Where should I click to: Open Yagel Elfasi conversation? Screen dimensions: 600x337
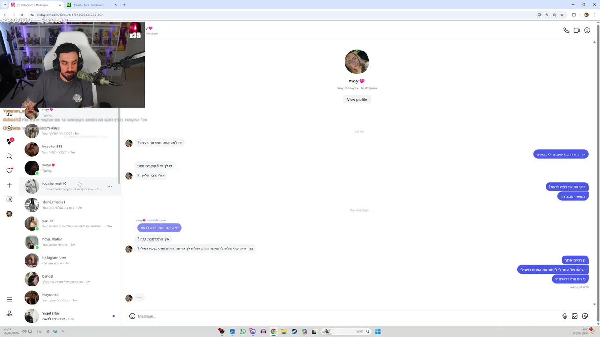click(x=69, y=316)
